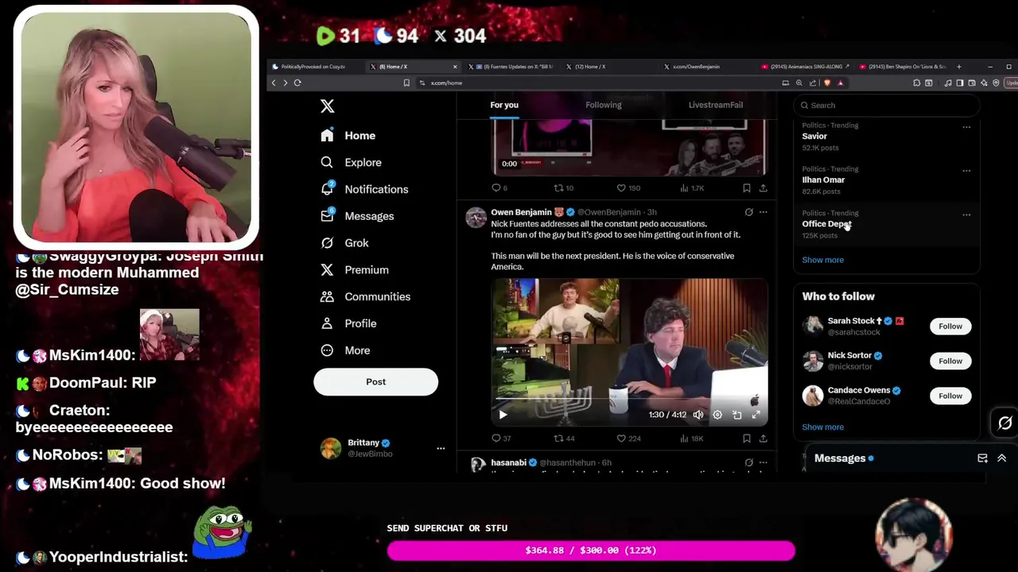Click the Brave Shields icon

(827, 83)
